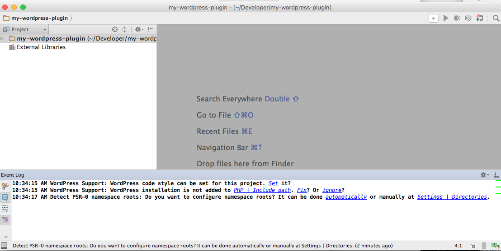Click the 'Set' code style link
Screen dimensions: 501x251
[x=273, y=183]
